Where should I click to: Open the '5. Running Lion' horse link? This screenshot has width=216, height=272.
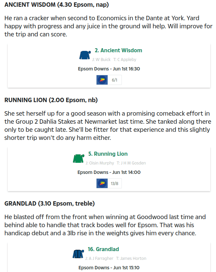click(108, 154)
